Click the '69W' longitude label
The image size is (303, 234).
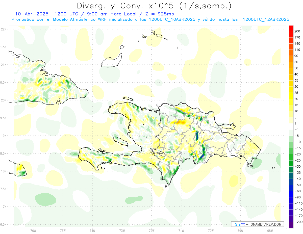point(240,230)
